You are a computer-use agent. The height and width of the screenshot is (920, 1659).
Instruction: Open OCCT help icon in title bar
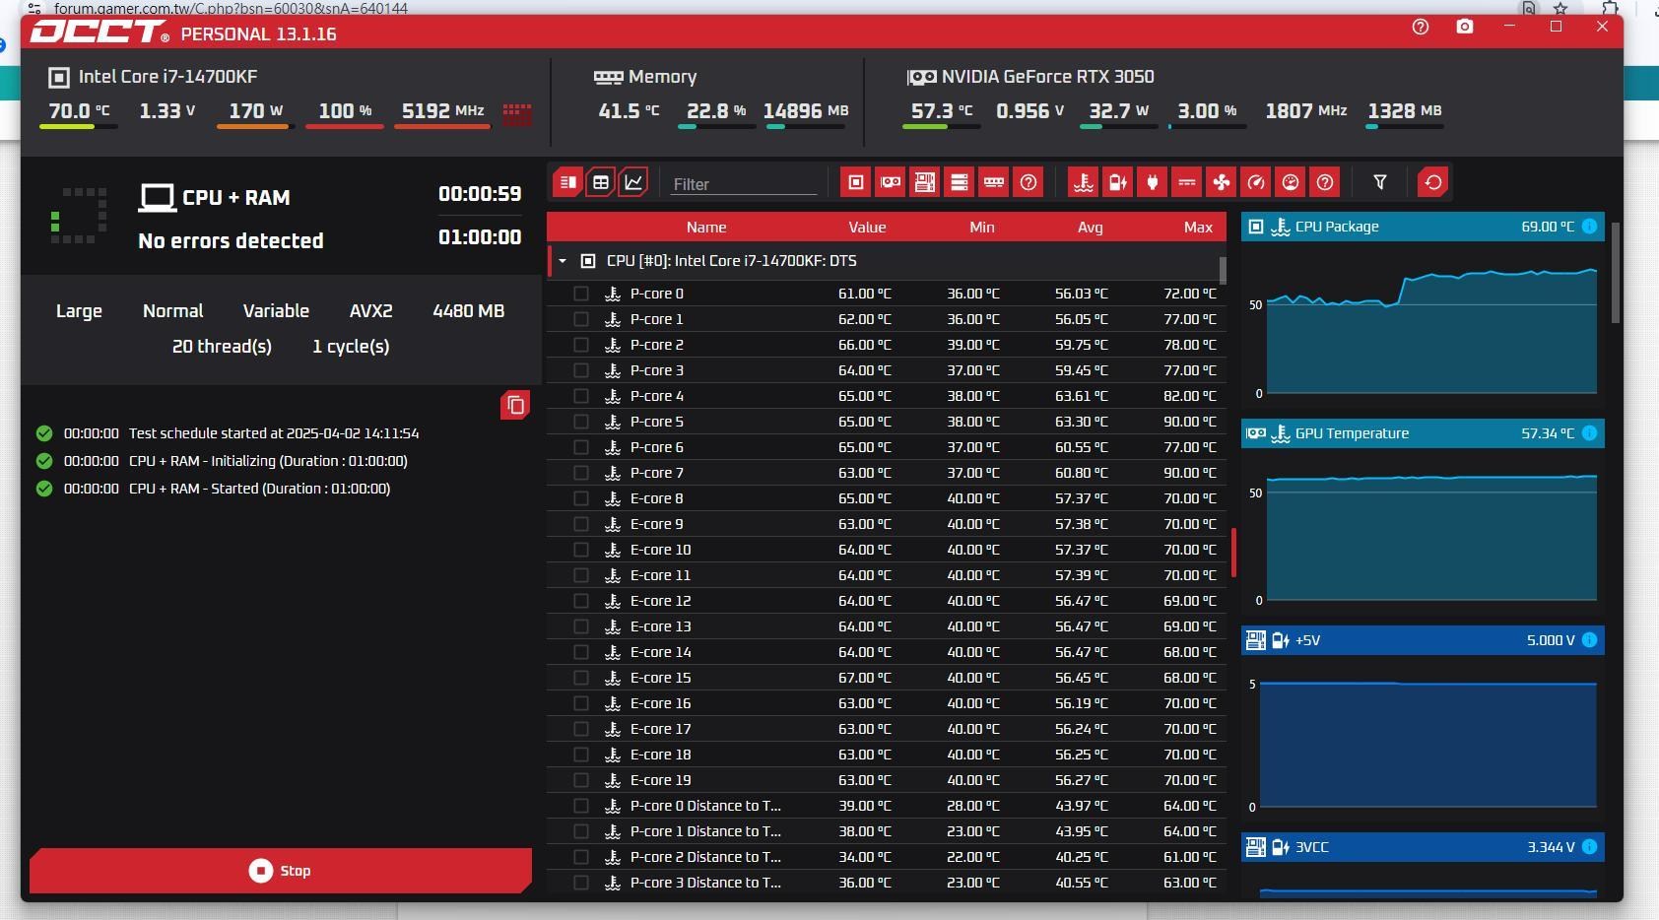1421,27
